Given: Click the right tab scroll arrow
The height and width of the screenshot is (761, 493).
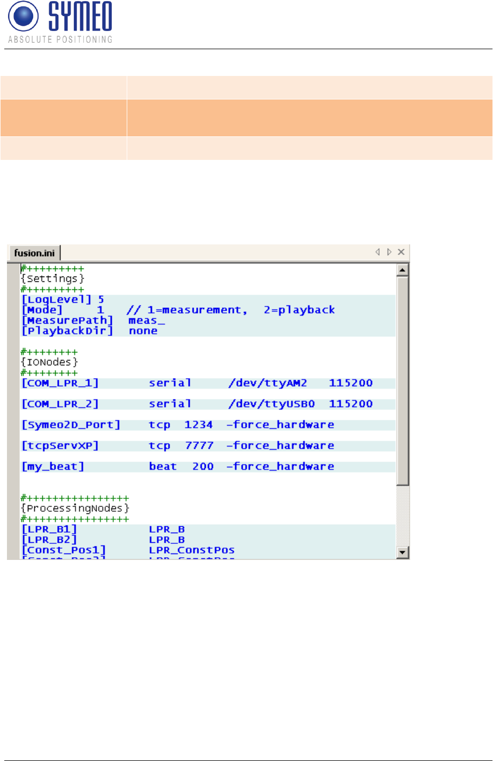Looking at the screenshot, I should click(389, 252).
